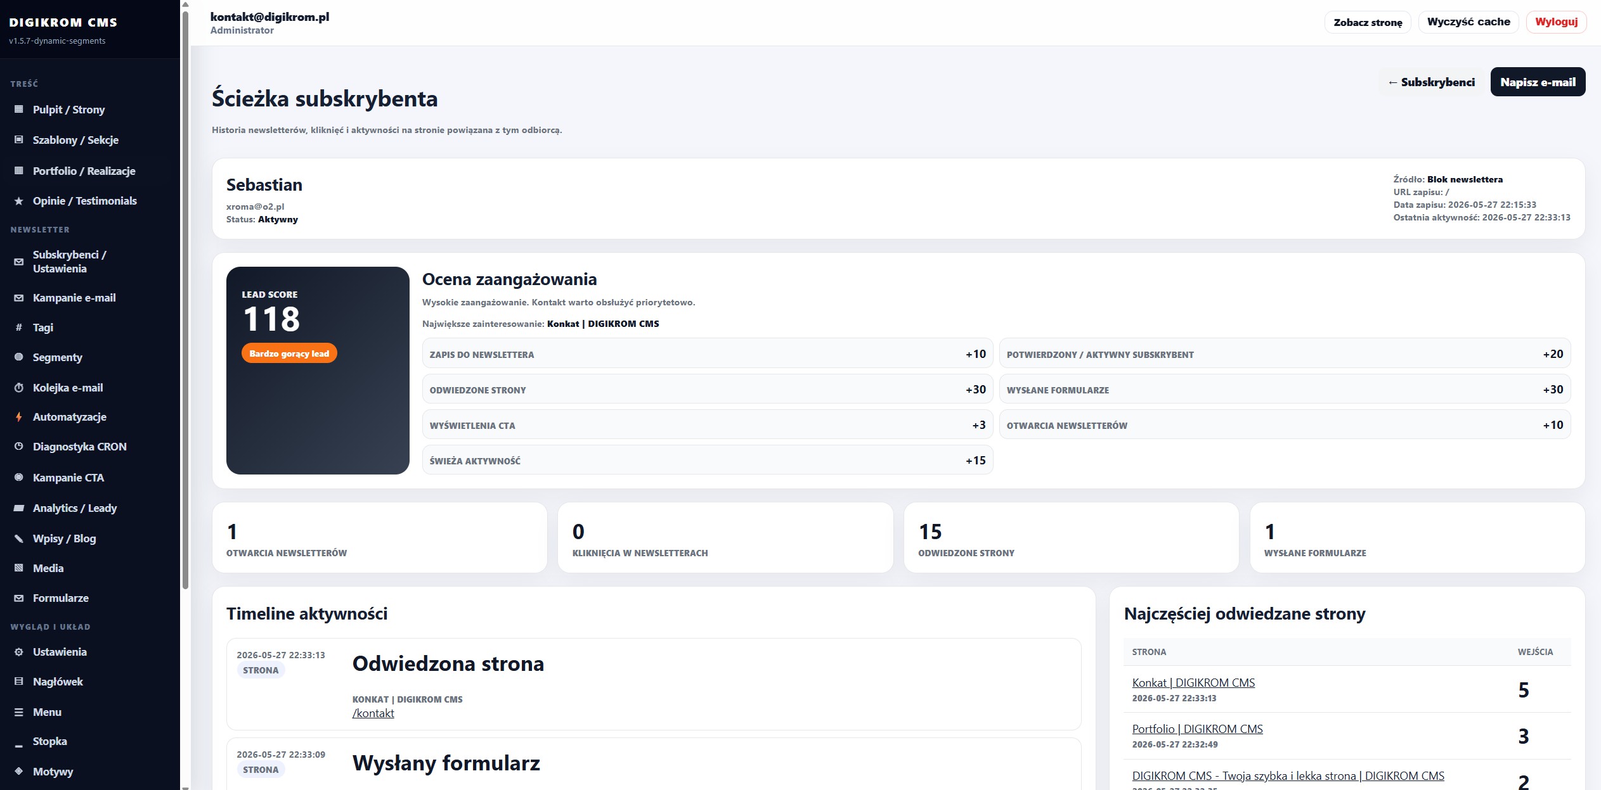Open the DIGIKROM CMS - Twoja szybka link
The width and height of the screenshot is (1601, 790).
pos(1288,776)
